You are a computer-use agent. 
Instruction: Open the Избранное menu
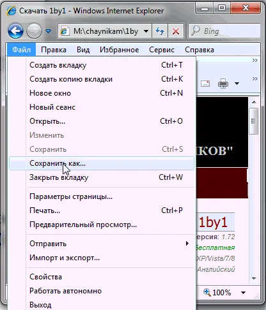click(x=119, y=50)
